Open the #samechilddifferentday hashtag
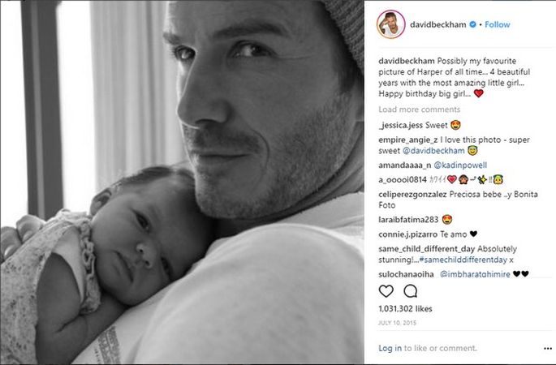556x365 pixels. click(463, 260)
